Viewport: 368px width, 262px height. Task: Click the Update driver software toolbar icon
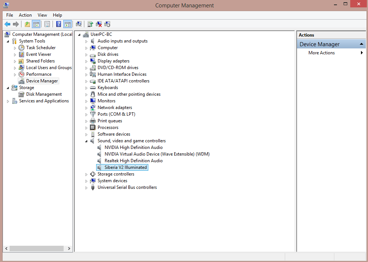[x=90, y=24]
